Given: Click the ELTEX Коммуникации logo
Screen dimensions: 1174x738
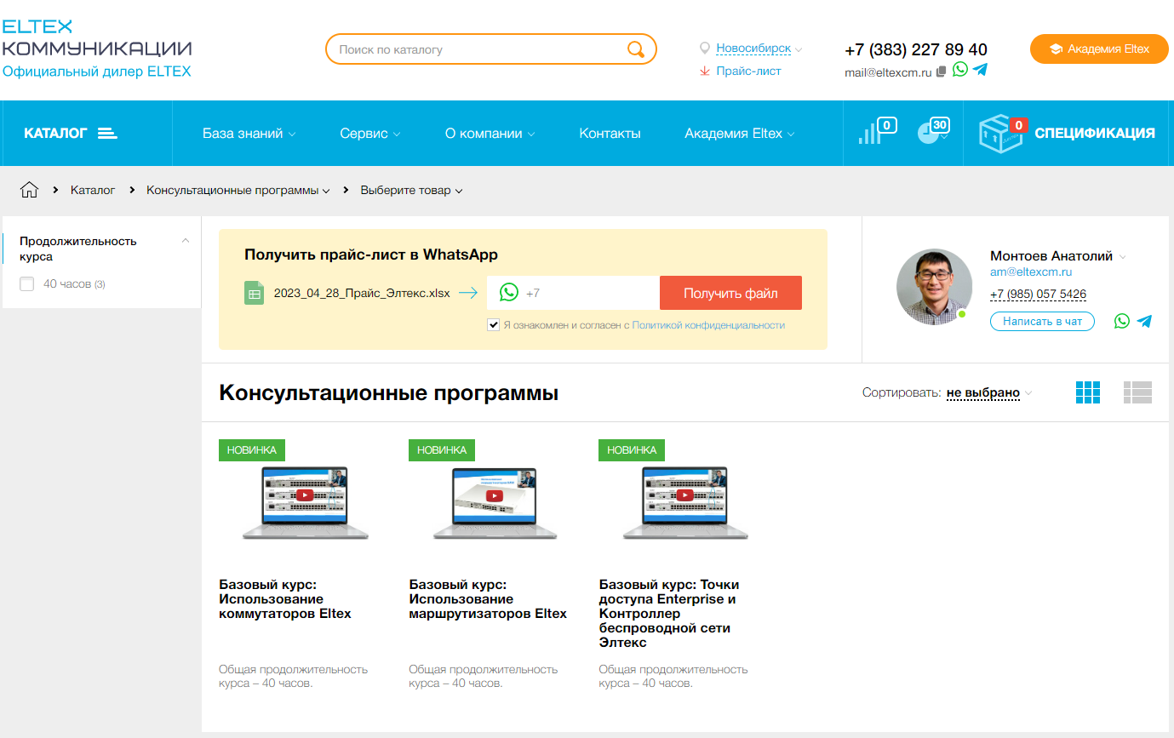Looking at the screenshot, I should pos(97,38).
